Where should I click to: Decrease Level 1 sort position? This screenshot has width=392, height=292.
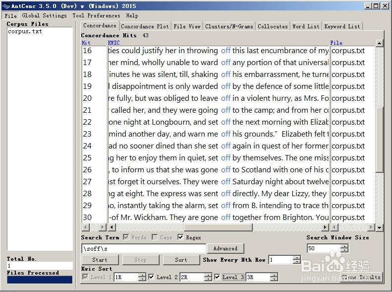[142, 279]
